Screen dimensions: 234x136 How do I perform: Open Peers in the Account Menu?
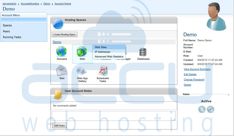[6, 31]
